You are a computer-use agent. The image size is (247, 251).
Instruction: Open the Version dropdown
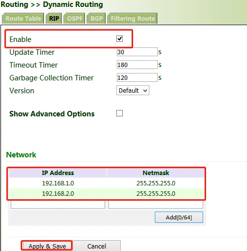[x=133, y=90]
